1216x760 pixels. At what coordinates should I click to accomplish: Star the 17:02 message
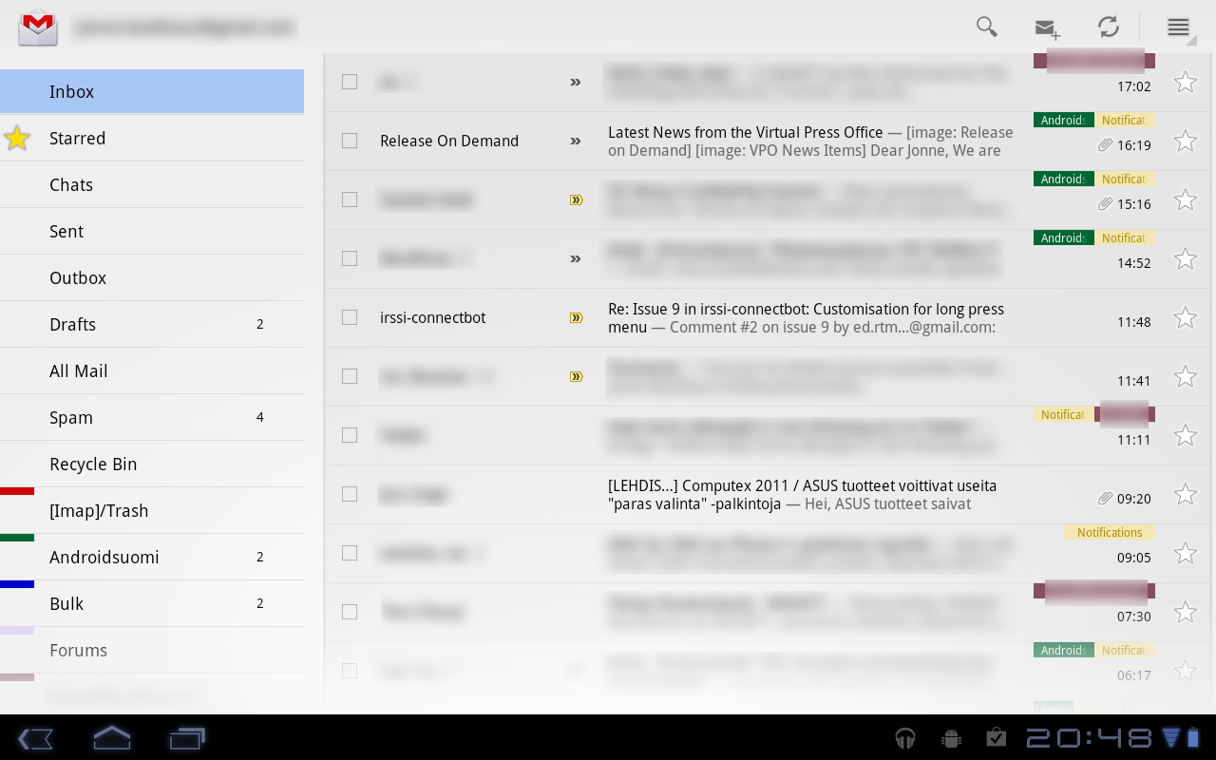point(1186,82)
